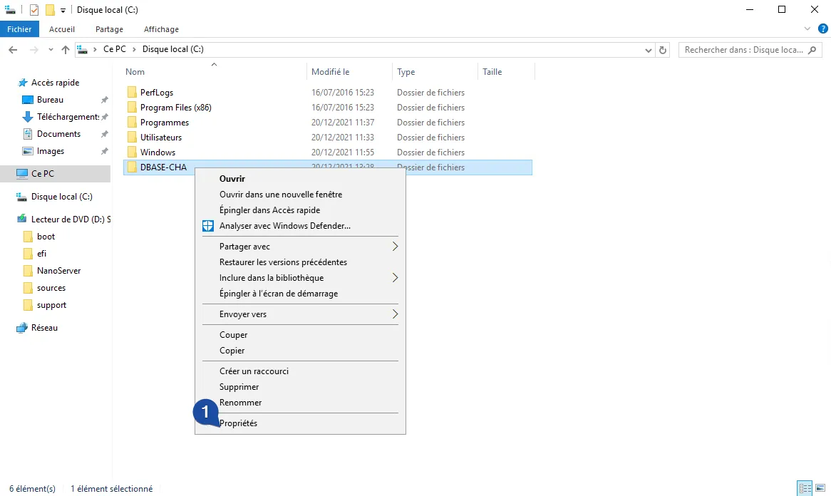Refresh the Disque local (C:) folder view
The width and height of the screenshot is (831, 496).
pyautogui.click(x=663, y=50)
